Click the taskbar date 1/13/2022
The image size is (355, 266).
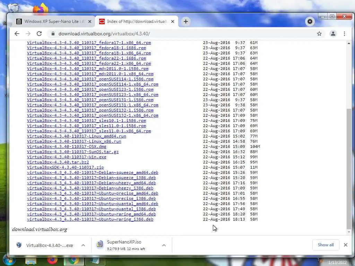coord(337,263)
